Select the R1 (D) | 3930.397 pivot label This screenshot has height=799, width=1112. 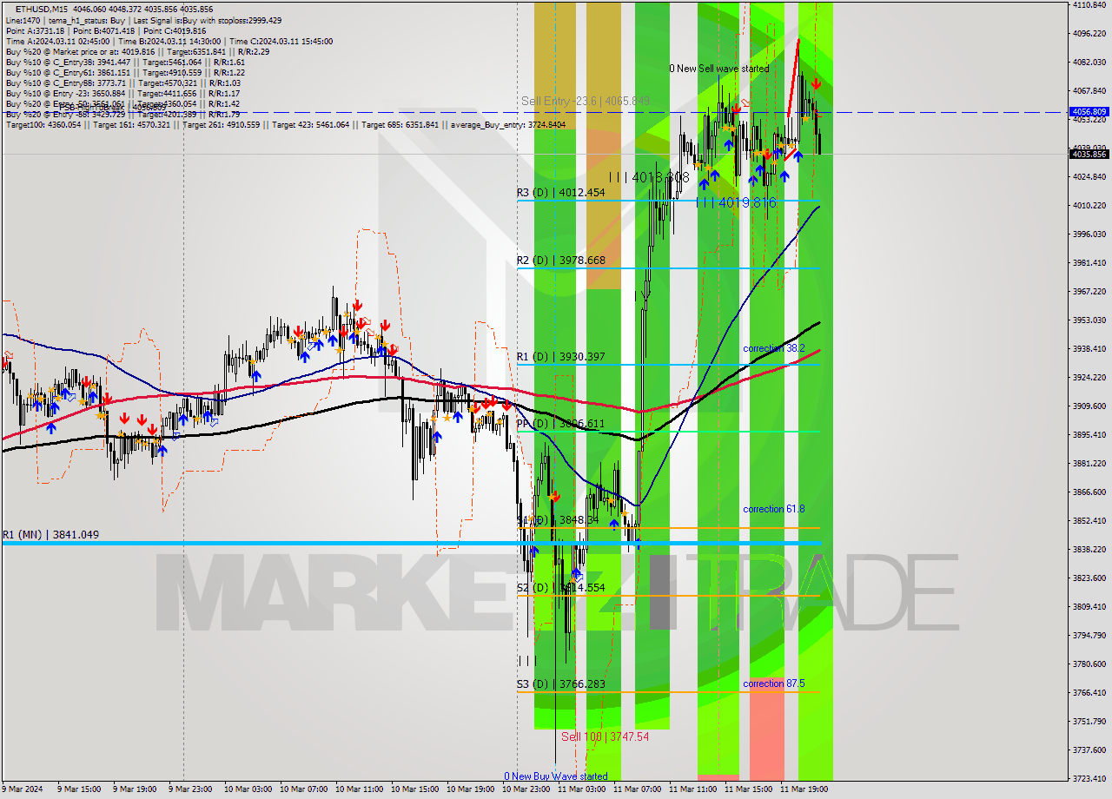[x=560, y=356]
